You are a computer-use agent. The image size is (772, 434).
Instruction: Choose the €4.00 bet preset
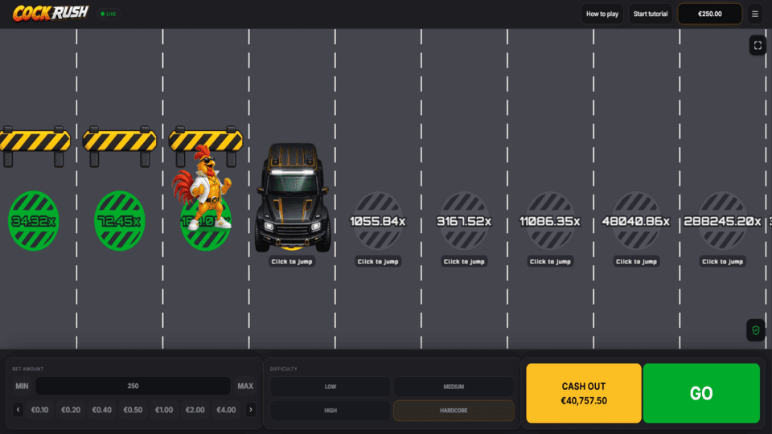coord(226,409)
